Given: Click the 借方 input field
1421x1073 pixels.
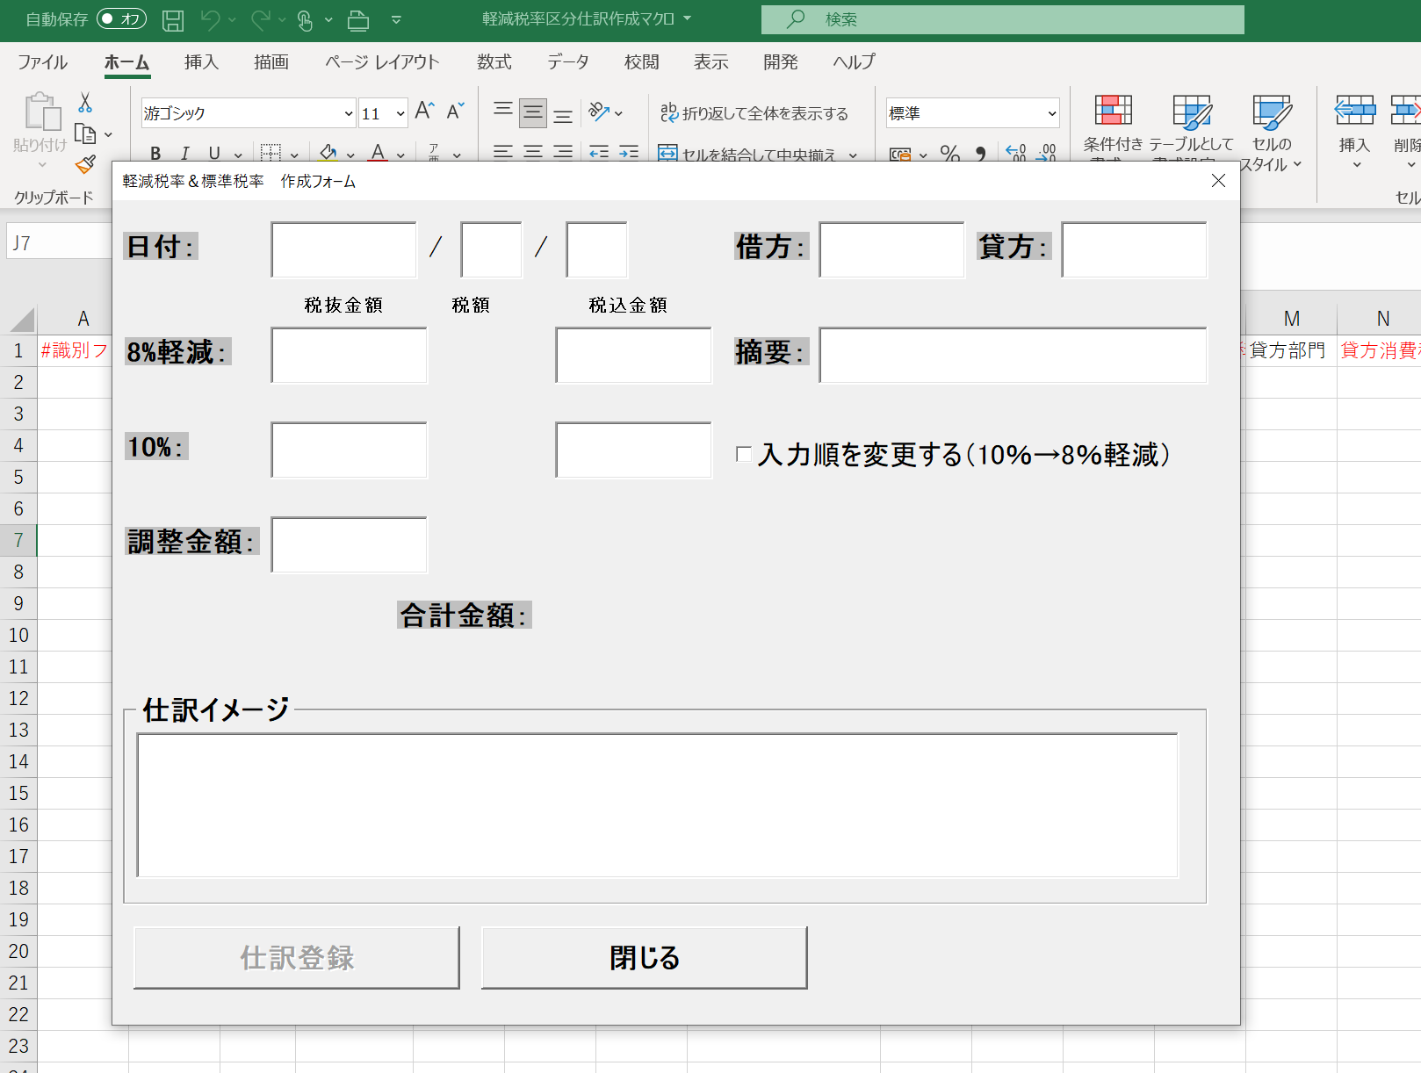Looking at the screenshot, I should coord(891,250).
